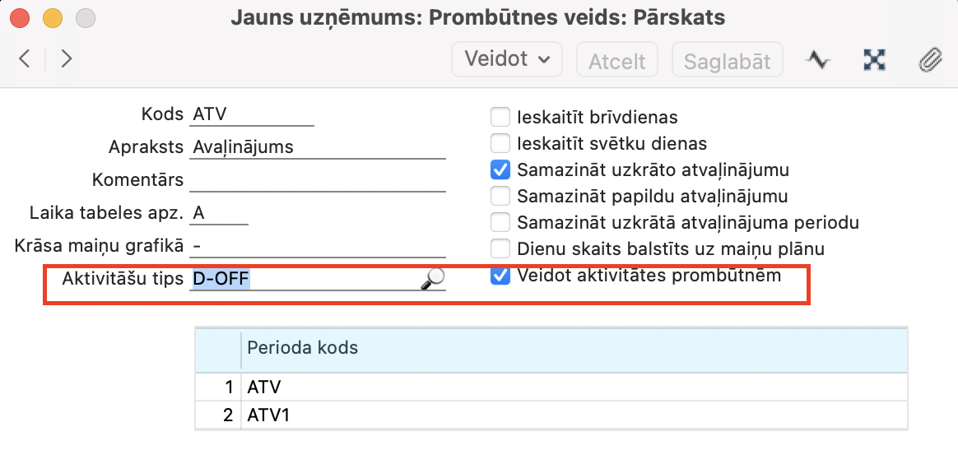This screenshot has height=464, width=958.
Task: Open attachments with the paperclip icon
Action: 930,59
